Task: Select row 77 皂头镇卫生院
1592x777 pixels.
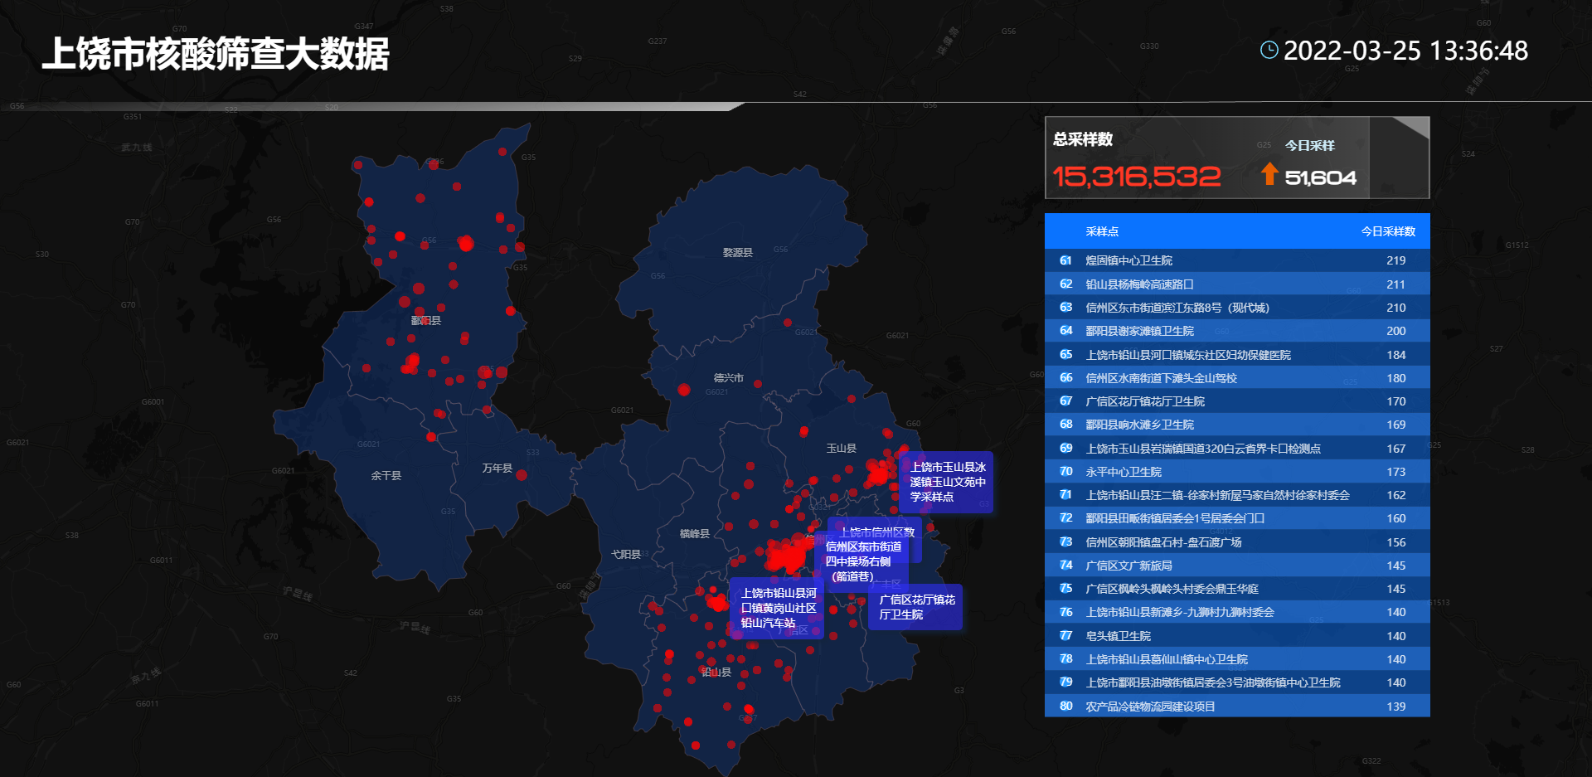Action: (x=1237, y=636)
